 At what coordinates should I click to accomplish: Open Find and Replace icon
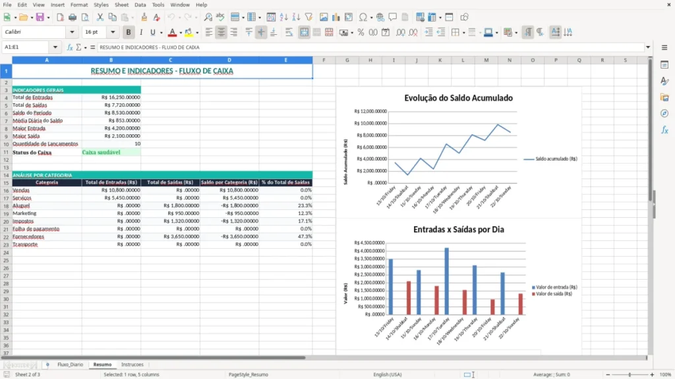point(208,17)
